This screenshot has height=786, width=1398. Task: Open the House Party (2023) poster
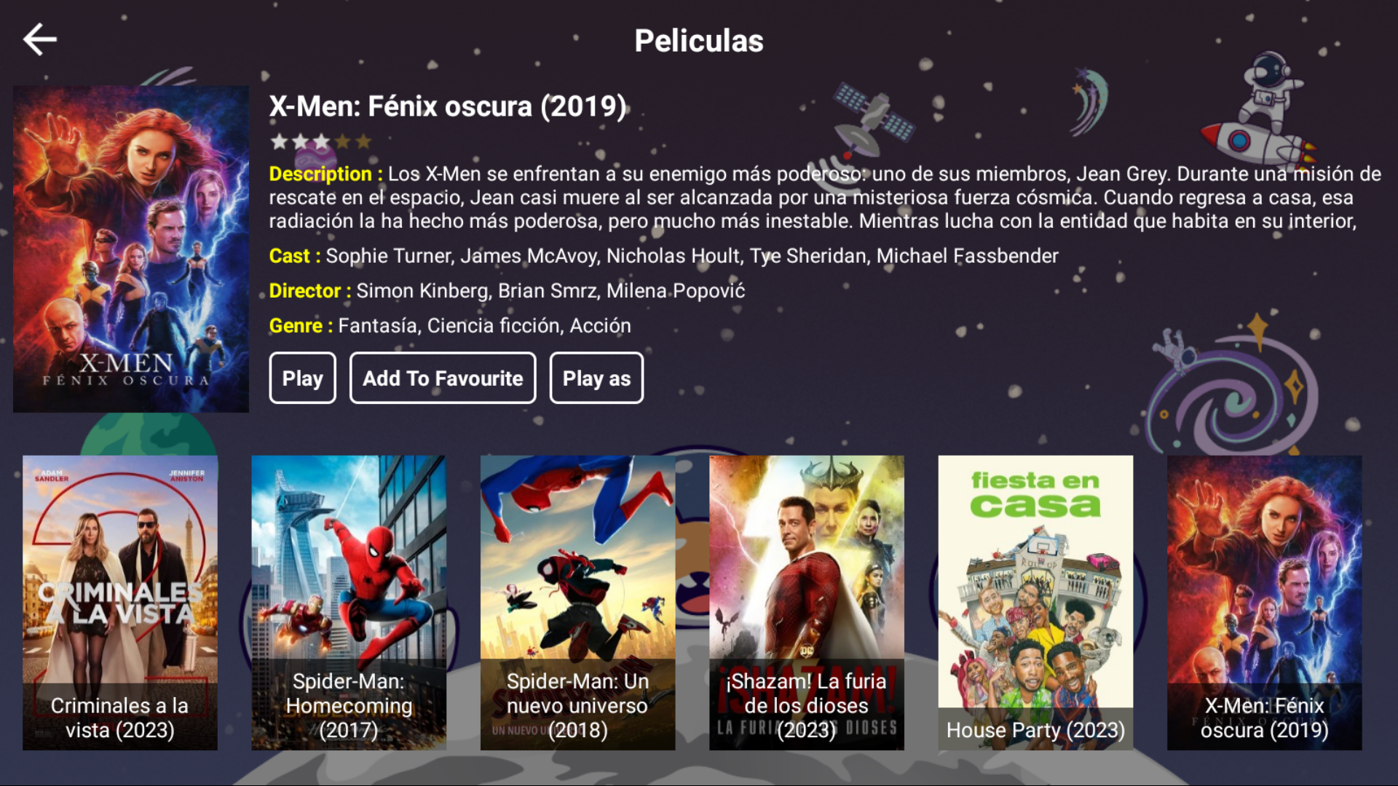pos(1035,603)
